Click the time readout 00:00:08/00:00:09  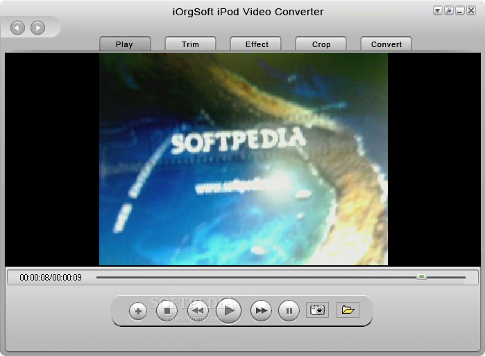51,278
